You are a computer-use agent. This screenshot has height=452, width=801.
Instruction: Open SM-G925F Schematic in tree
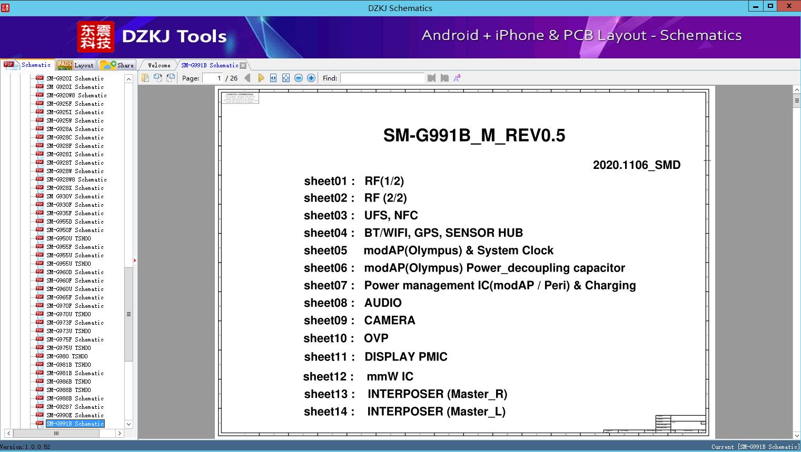pos(75,104)
